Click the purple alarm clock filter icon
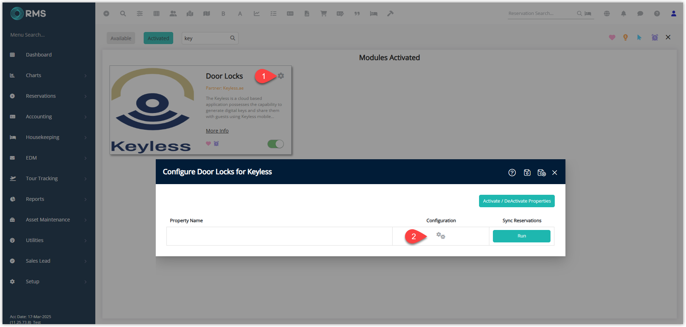This screenshot has height=327, width=686. 655,37
